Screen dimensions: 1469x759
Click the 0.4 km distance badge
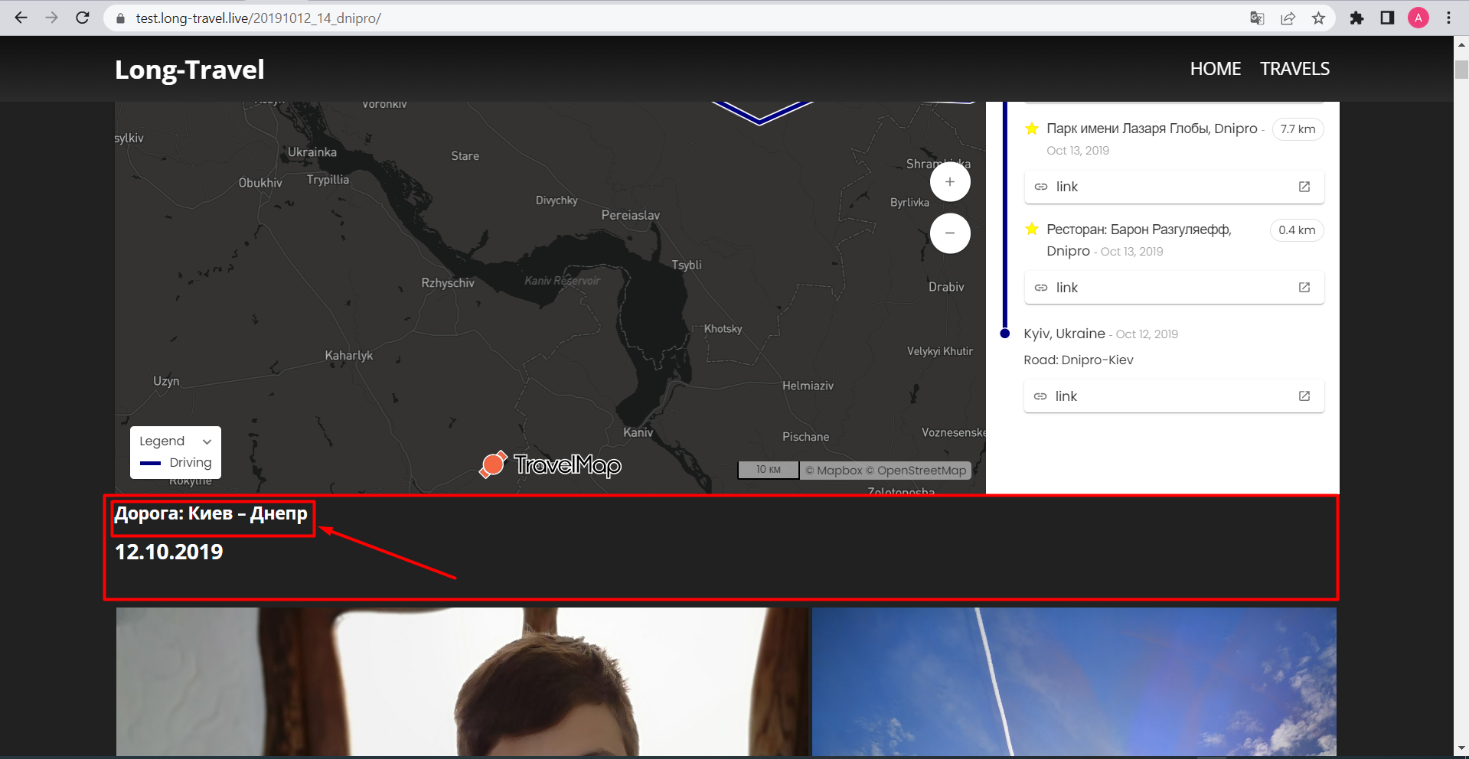point(1297,230)
